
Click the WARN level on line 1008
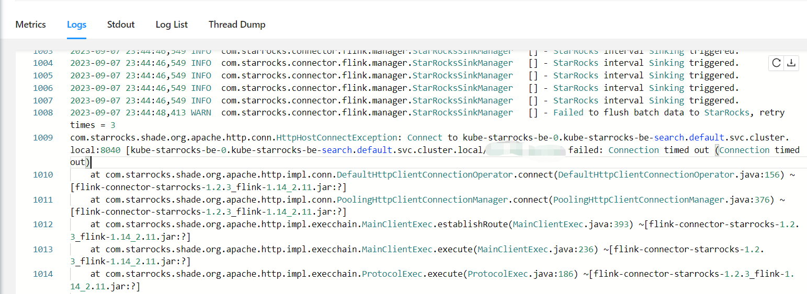[201, 113]
